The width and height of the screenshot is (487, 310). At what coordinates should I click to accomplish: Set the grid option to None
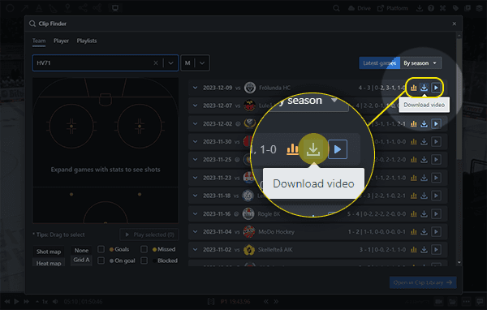point(81,250)
